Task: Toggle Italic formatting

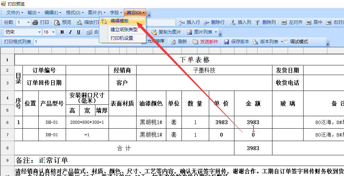Action: click(71, 32)
